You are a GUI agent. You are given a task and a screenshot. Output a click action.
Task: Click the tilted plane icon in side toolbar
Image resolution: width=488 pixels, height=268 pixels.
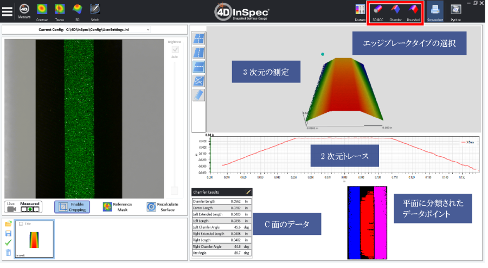click(198, 95)
